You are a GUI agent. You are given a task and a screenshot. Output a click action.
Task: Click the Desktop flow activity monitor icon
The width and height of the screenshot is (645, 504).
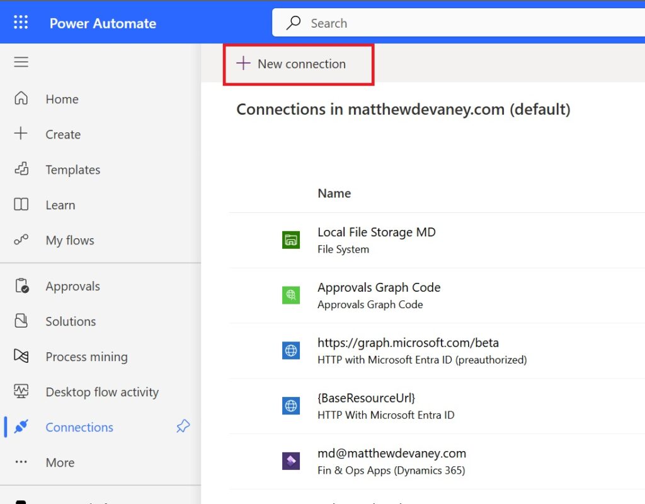(x=21, y=391)
